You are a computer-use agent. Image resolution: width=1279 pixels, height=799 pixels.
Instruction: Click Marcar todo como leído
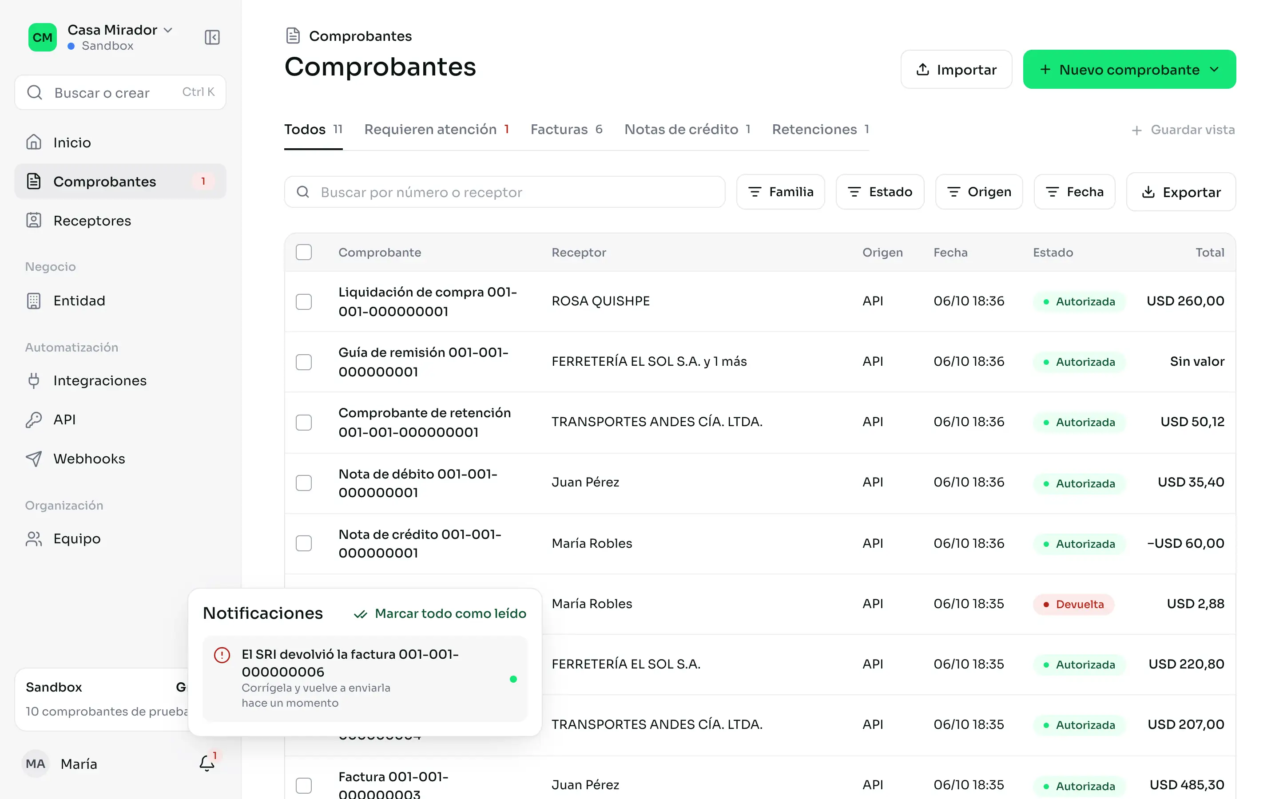[440, 613]
